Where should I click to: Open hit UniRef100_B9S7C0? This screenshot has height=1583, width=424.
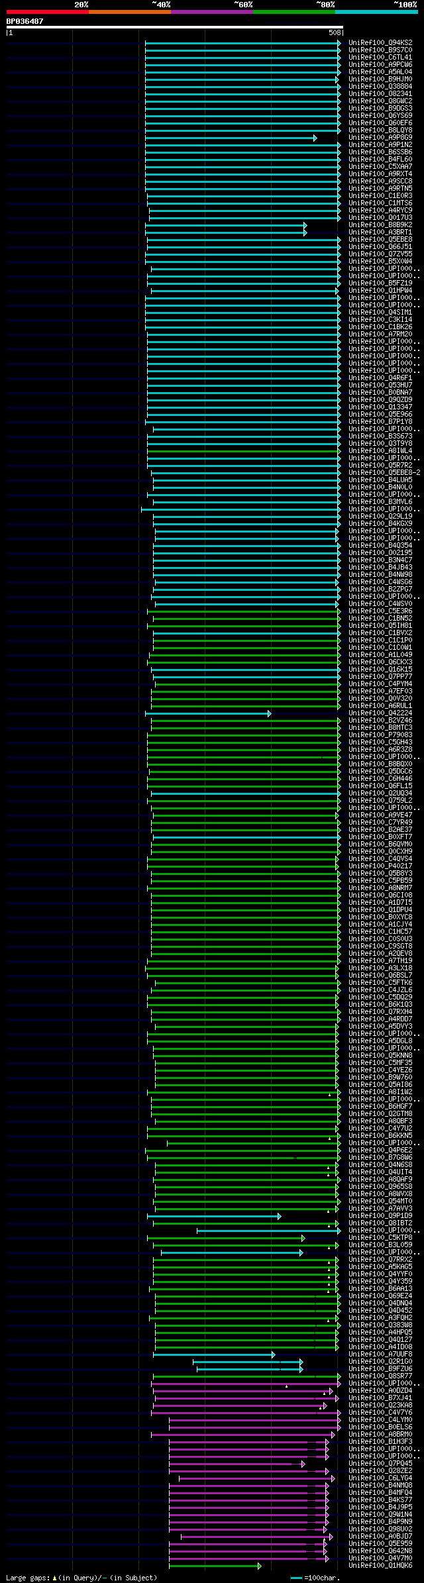[380, 50]
